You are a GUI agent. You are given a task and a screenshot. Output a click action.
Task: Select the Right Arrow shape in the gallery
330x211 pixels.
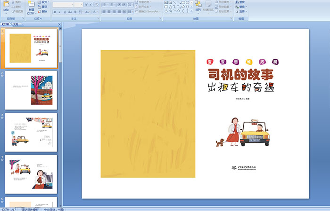pos(183,7)
